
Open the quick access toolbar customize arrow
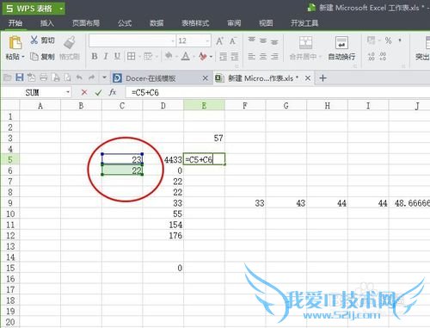(x=104, y=77)
